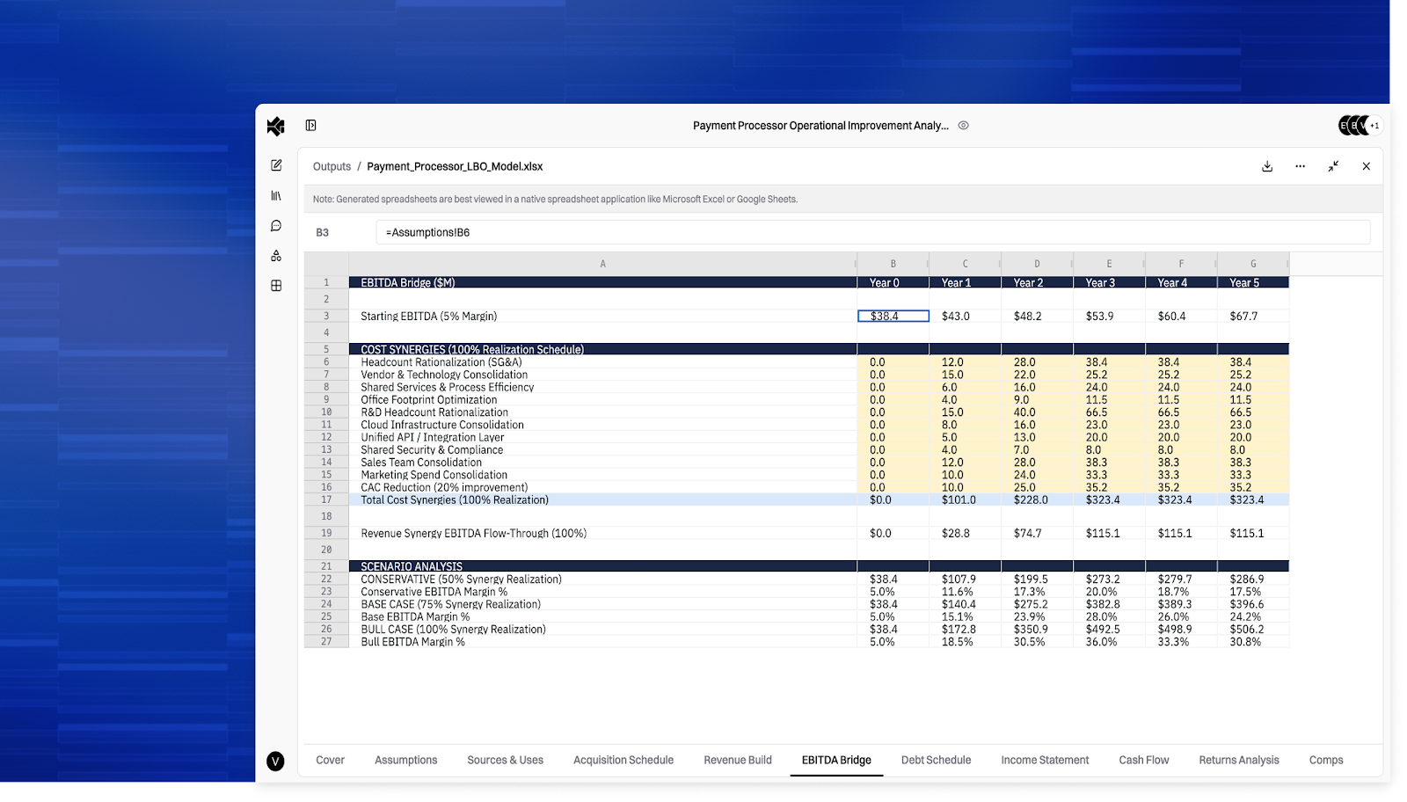Screen dimensions: 1407x802
Task: Click the B3 cell reference box
Action: tap(323, 232)
